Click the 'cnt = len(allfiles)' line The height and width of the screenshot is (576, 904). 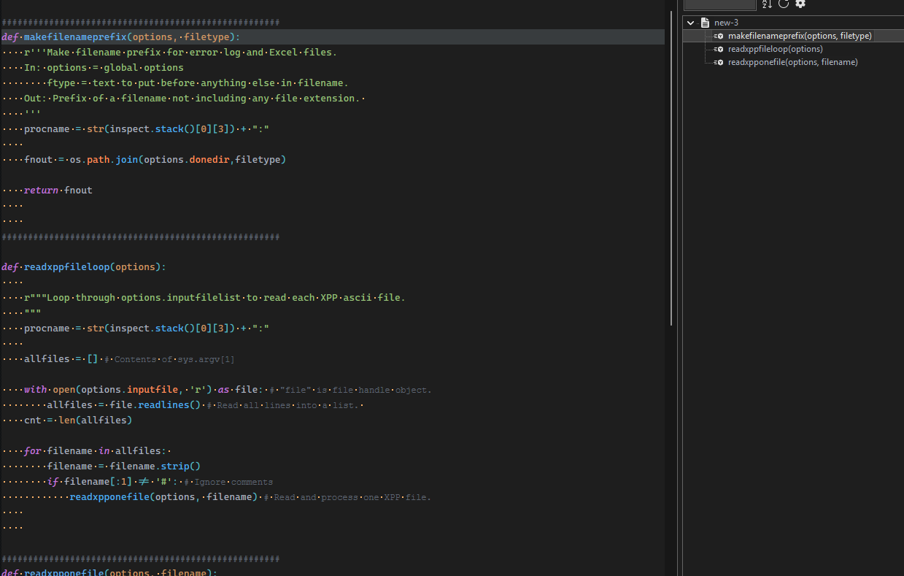[x=78, y=421]
